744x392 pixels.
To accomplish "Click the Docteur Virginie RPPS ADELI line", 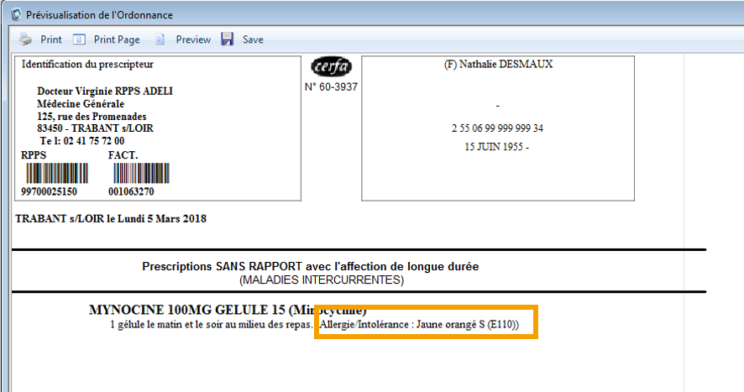I will [105, 91].
